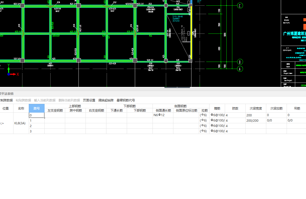Viewport: 306px width, 199px height.
Task: Select the span number 3 cell
Action: tap(37, 131)
